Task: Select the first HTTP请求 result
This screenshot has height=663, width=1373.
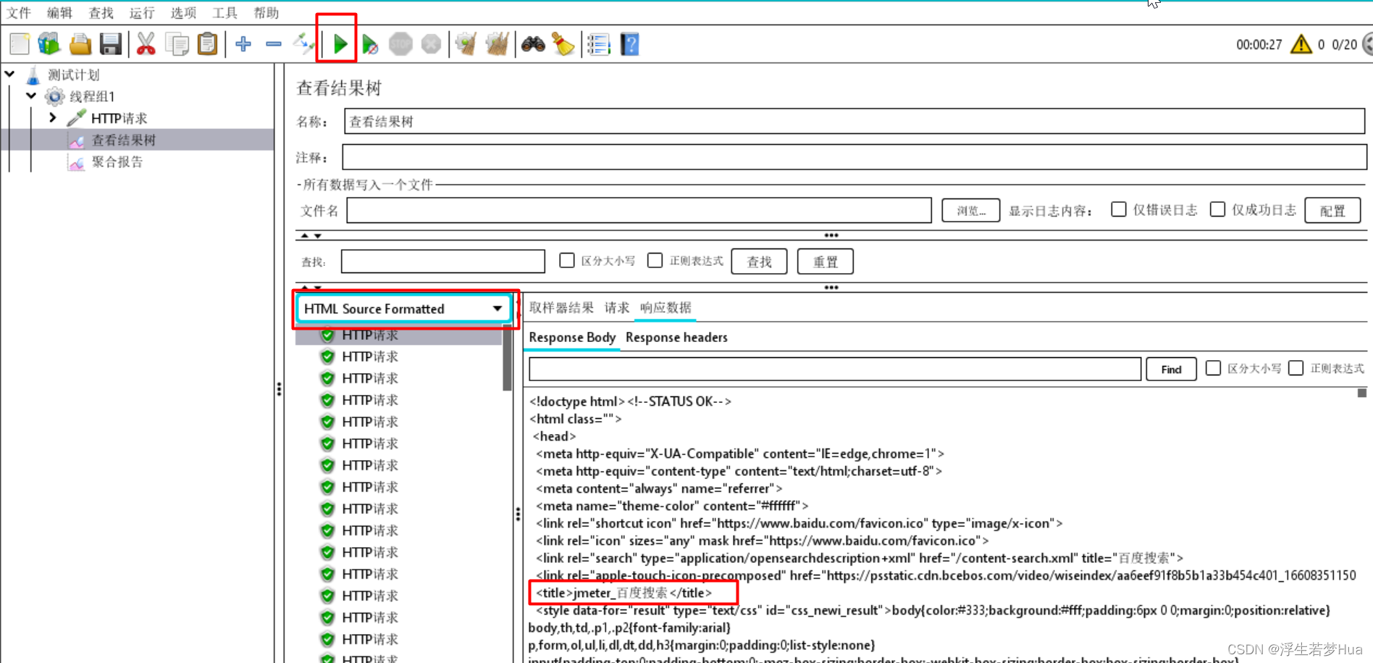Action: 370,335
